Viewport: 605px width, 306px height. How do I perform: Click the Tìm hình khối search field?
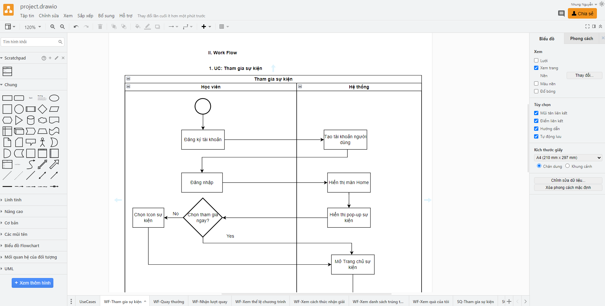[x=29, y=42]
